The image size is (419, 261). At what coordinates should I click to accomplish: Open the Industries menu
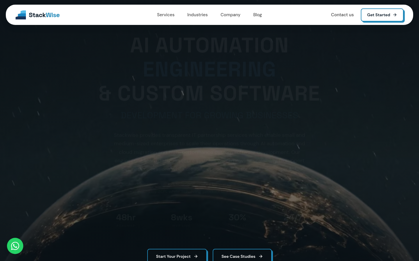[x=197, y=15]
